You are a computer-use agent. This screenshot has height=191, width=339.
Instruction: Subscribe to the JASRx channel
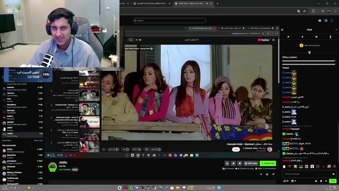pos(268,163)
